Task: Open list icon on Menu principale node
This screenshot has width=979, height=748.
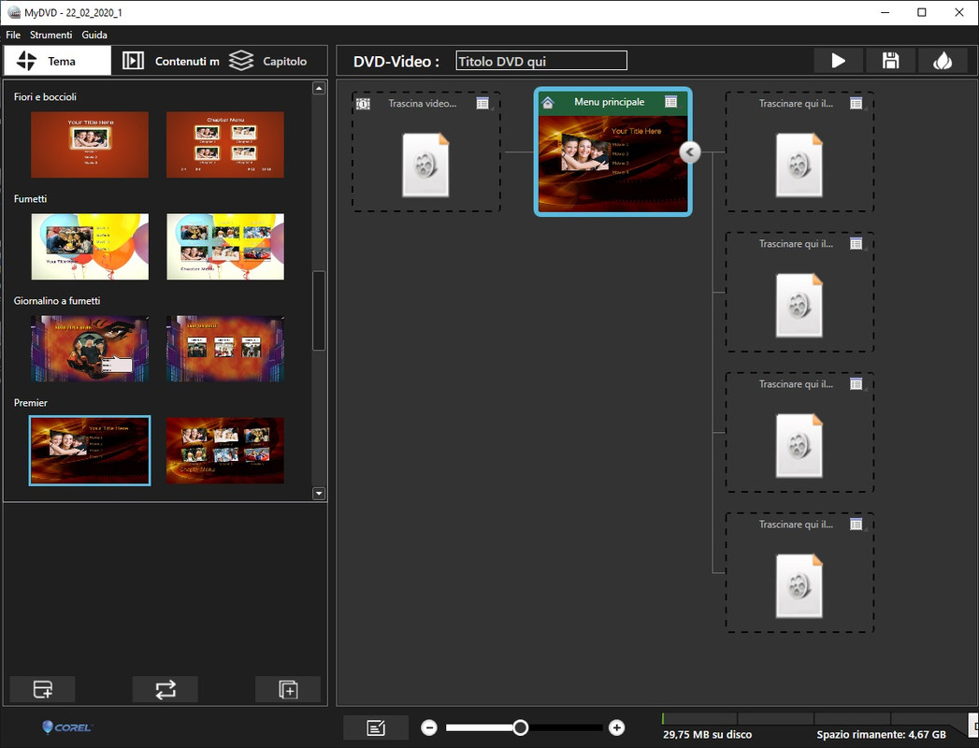Action: pyautogui.click(x=670, y=102)
